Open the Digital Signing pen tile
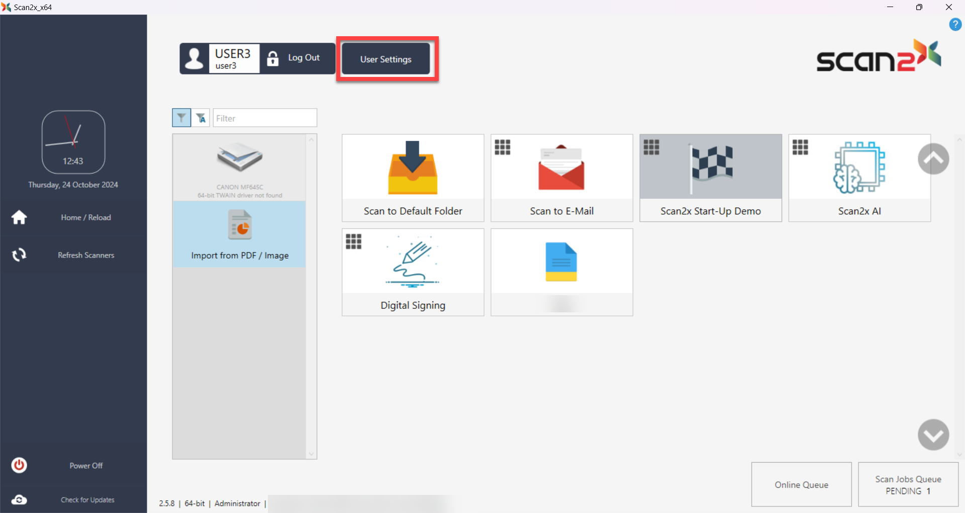This screenshot has height=513, width=965. (413, 272)
